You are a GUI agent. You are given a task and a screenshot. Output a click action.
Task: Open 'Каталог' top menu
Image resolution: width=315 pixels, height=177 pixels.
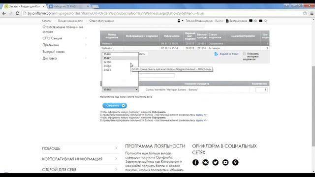point(47,21)
